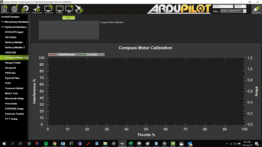The image size is (262, 147).
Task: Open the Camera Gimbal page
Action: (14, 88)
